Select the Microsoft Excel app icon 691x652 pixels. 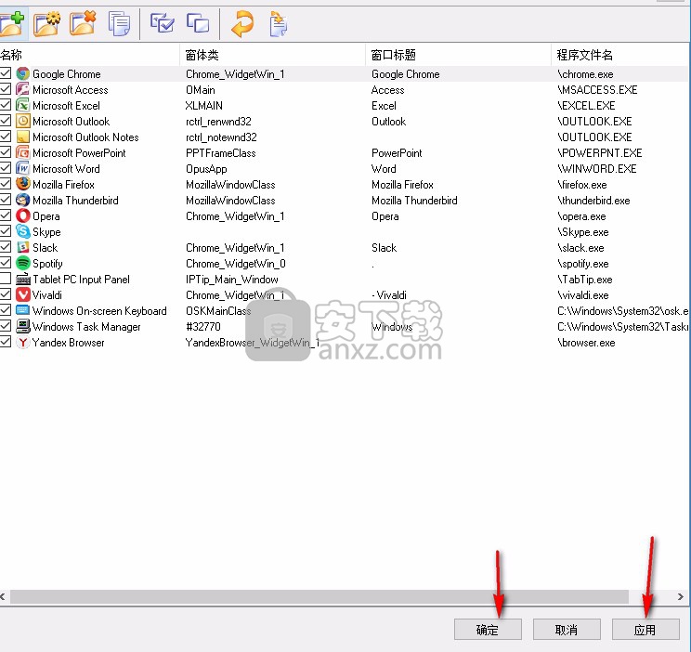pyautogui.click(x=23, y=105)
